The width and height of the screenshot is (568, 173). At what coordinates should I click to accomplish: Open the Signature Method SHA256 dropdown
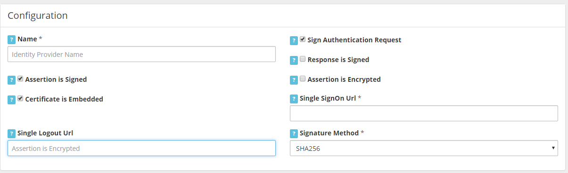424,148
